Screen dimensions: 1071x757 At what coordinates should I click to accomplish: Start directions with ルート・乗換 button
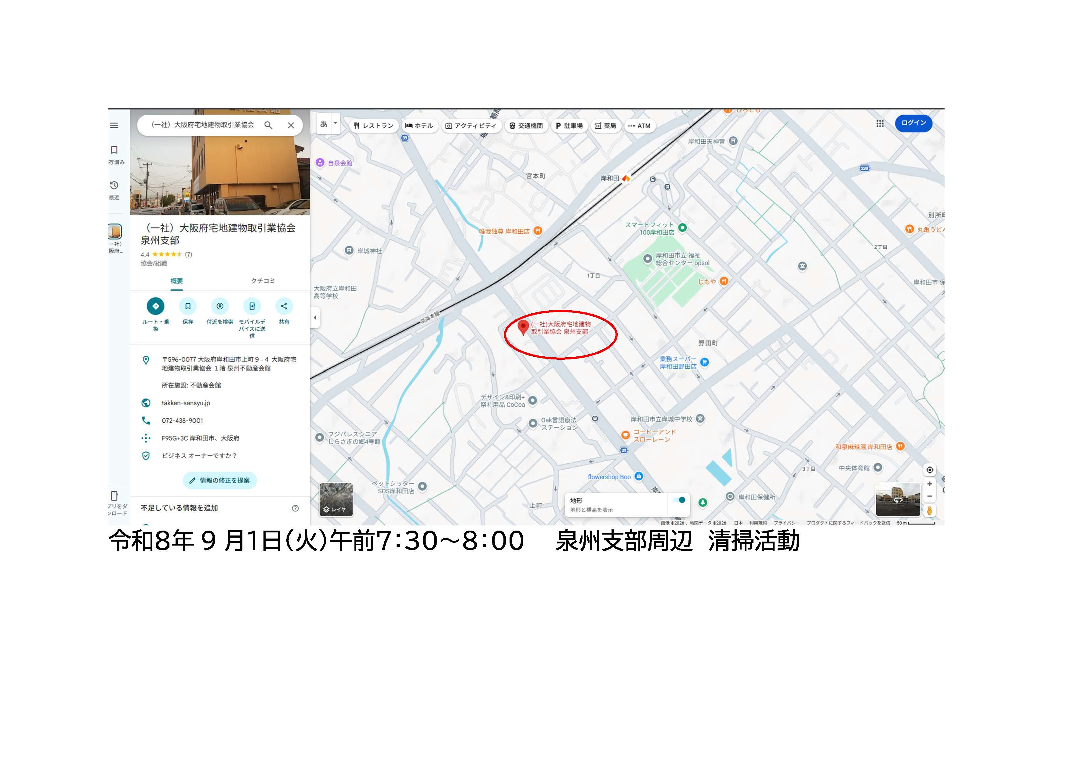(156, 306)
